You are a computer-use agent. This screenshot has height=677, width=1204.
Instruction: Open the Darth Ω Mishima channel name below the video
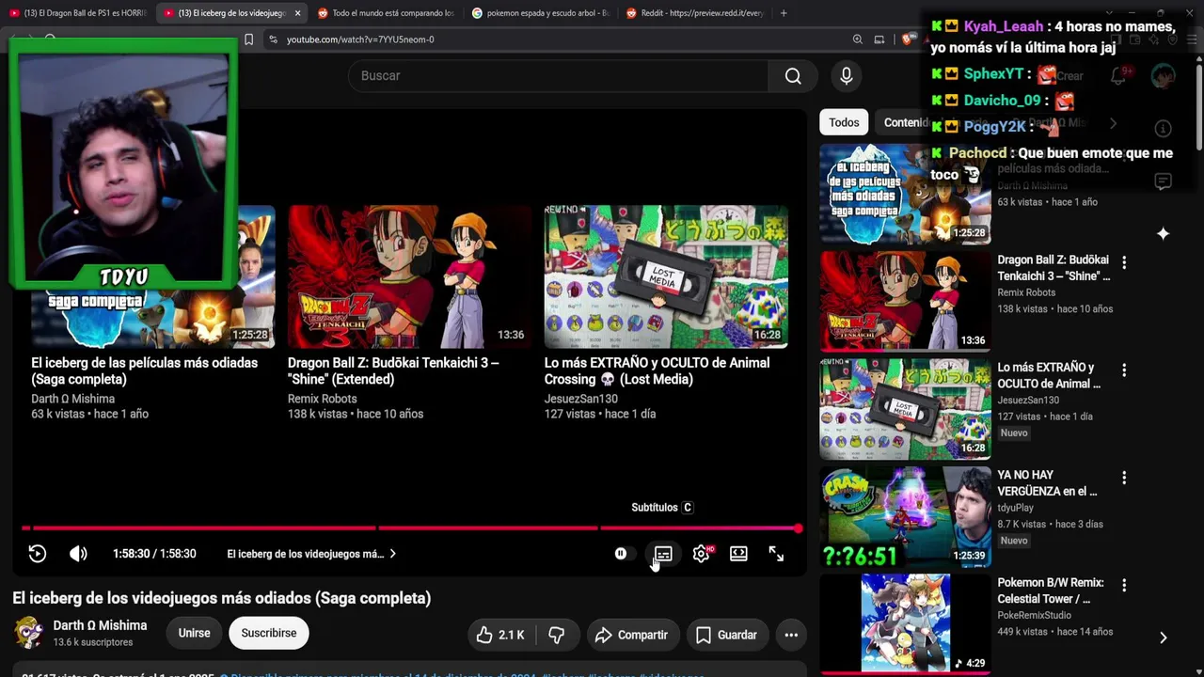(100, 625)
